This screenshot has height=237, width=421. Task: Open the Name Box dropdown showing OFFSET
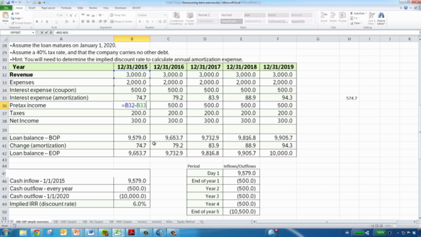tap(33, 32)
